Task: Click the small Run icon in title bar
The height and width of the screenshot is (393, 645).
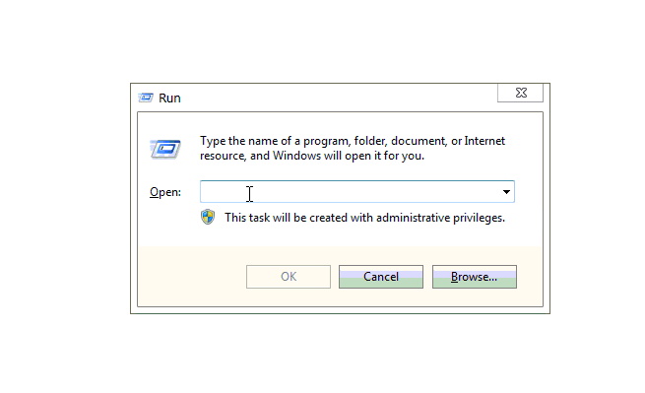Action: tap(146, 98)
